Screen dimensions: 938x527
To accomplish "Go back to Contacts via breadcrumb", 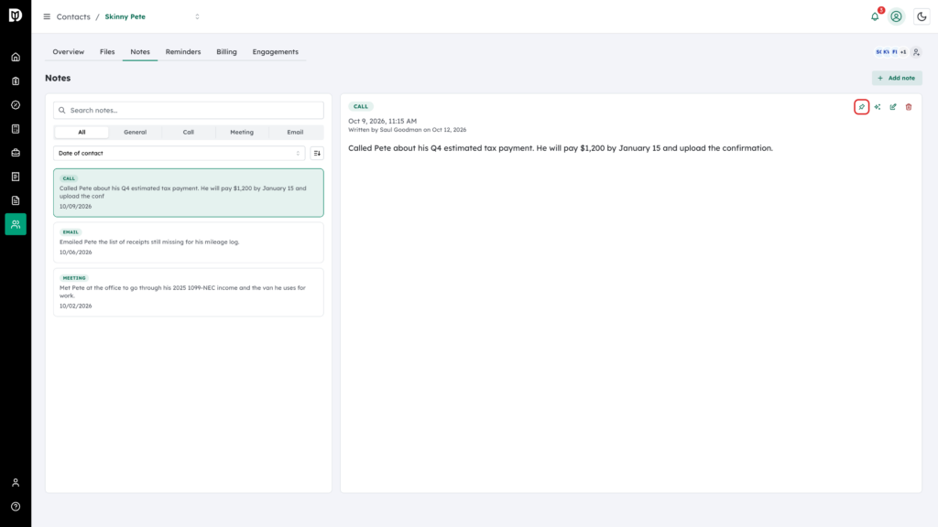I will click(73, 16).
